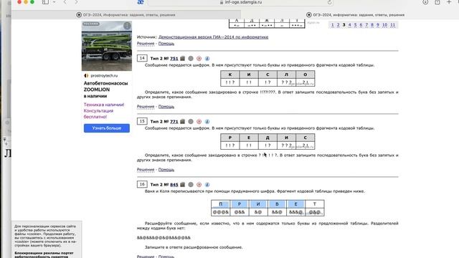Go to page 11 in the pagination
Screen dimensions: 459x258
click(x=392, y=25)
